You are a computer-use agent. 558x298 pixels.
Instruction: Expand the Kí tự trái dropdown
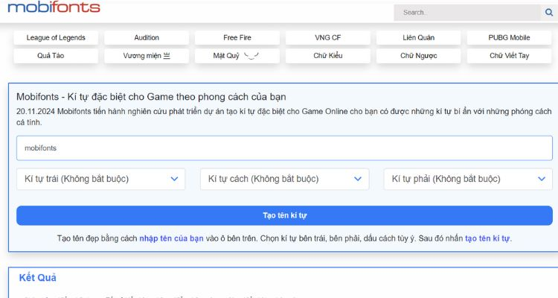pyautogui.click(x=100, y=179)
